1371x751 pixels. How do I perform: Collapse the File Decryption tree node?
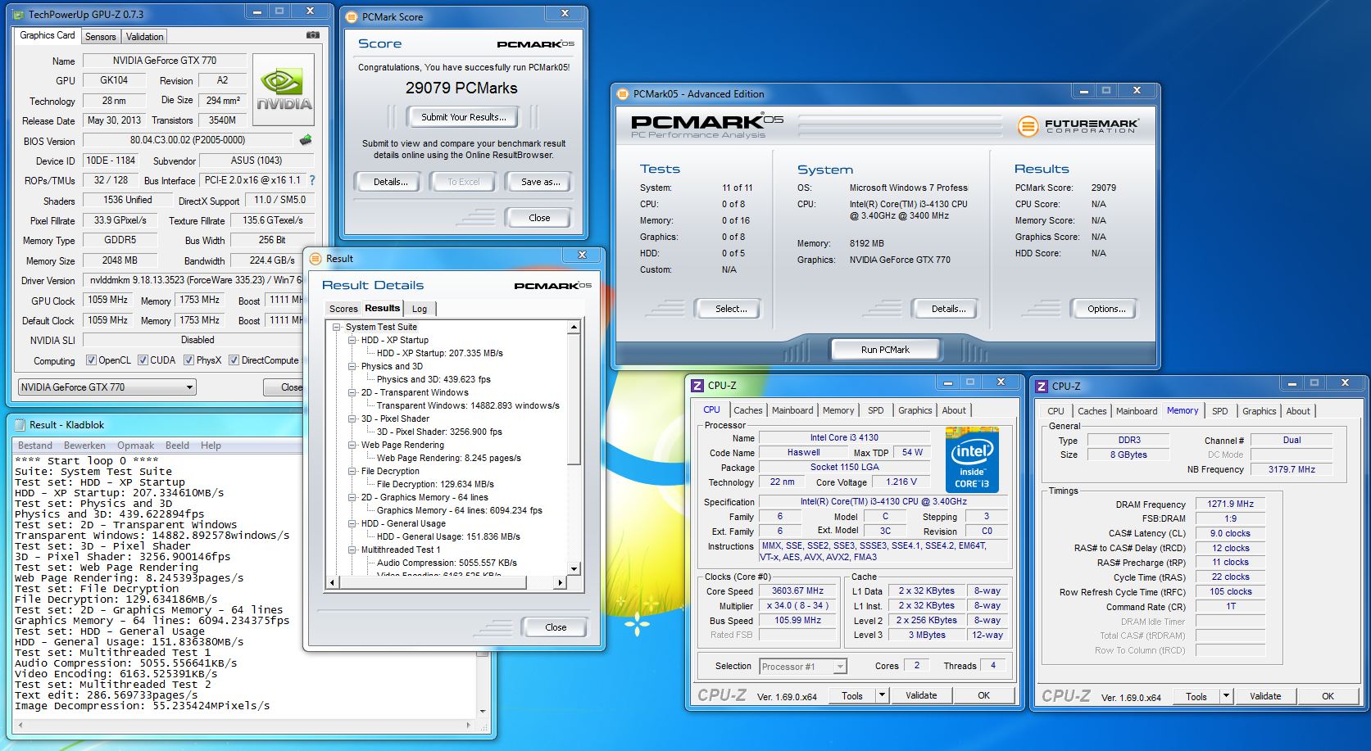(x=352, y=471)
